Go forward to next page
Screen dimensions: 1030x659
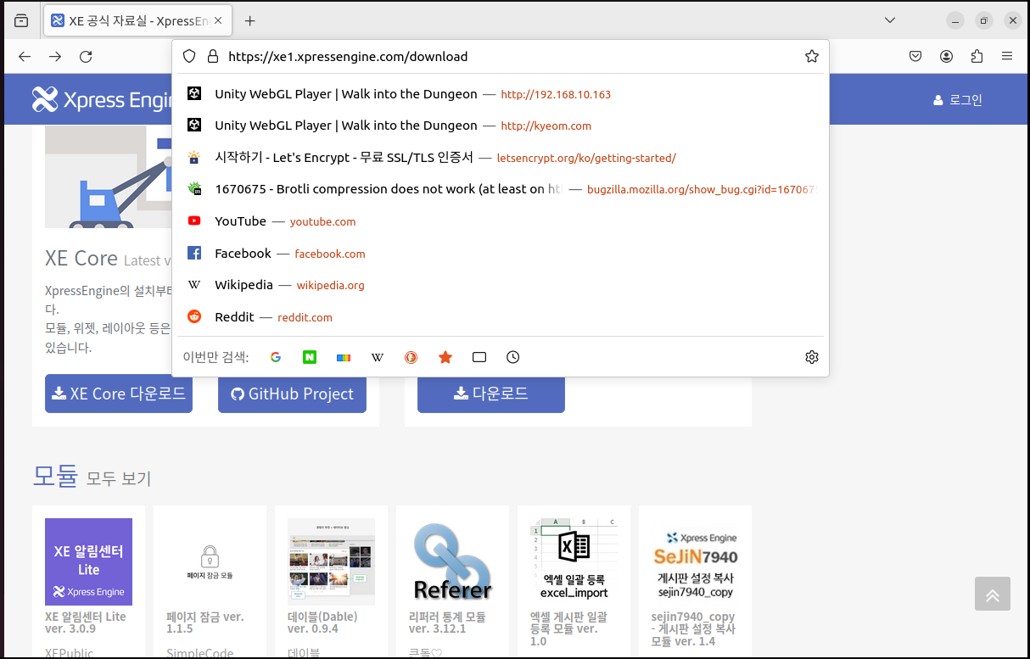pyautogui.click(x=55, y=57)
